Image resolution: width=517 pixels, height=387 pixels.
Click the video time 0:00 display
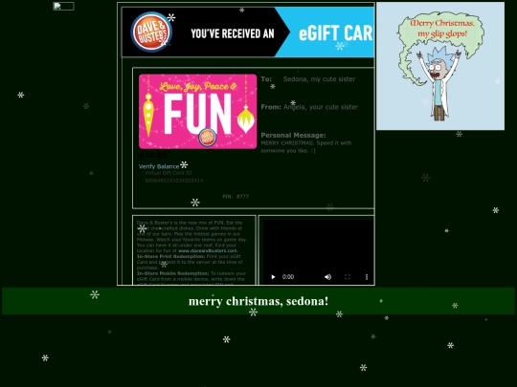pyautogui.click(x=288, y=277)
